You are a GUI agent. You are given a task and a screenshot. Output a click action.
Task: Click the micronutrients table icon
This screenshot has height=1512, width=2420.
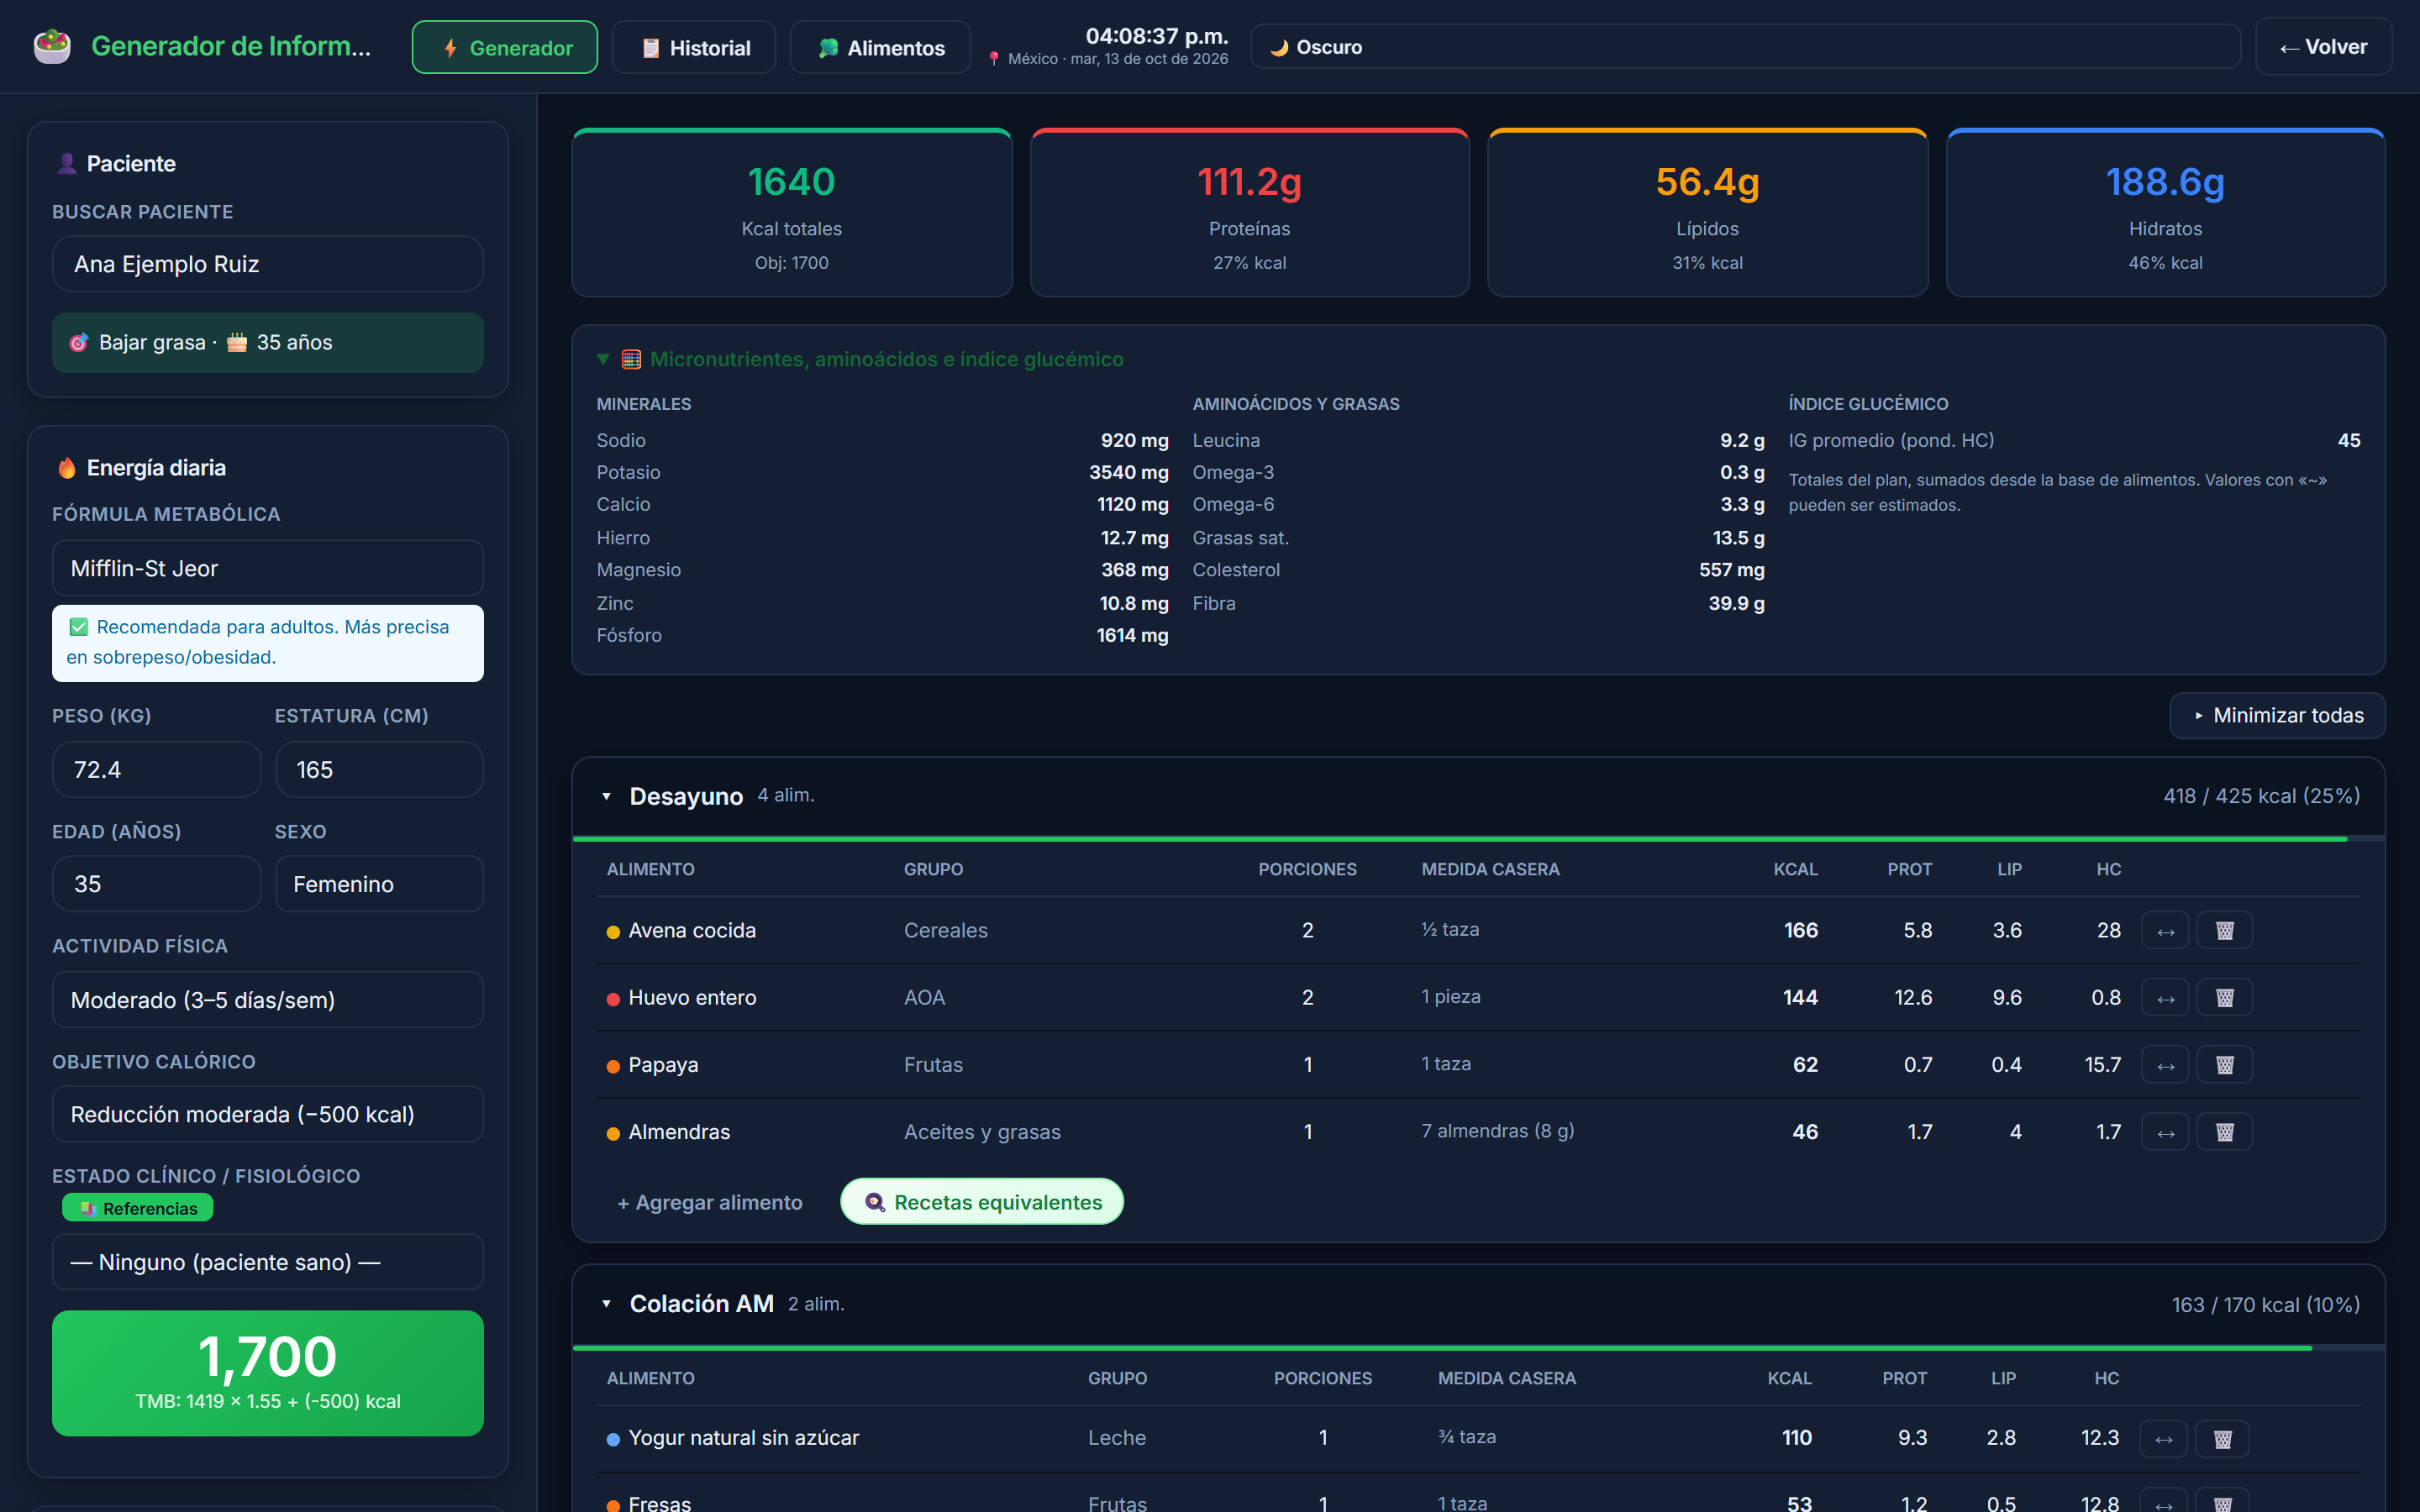coord(631,359)
